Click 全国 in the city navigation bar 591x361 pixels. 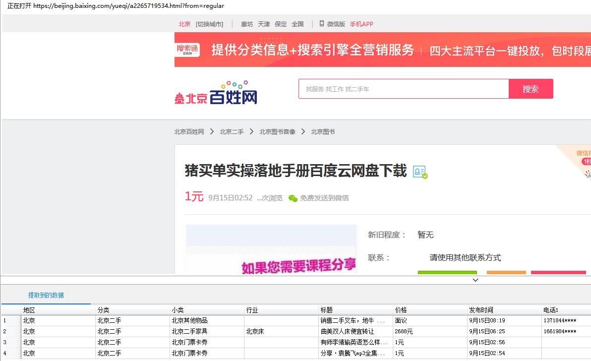tap(297, 23)
